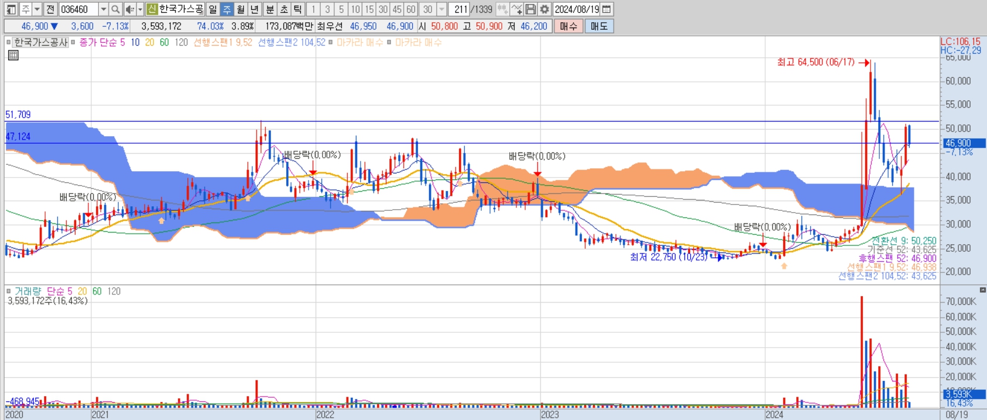Click the 3,593K volume axis tag

964,394
